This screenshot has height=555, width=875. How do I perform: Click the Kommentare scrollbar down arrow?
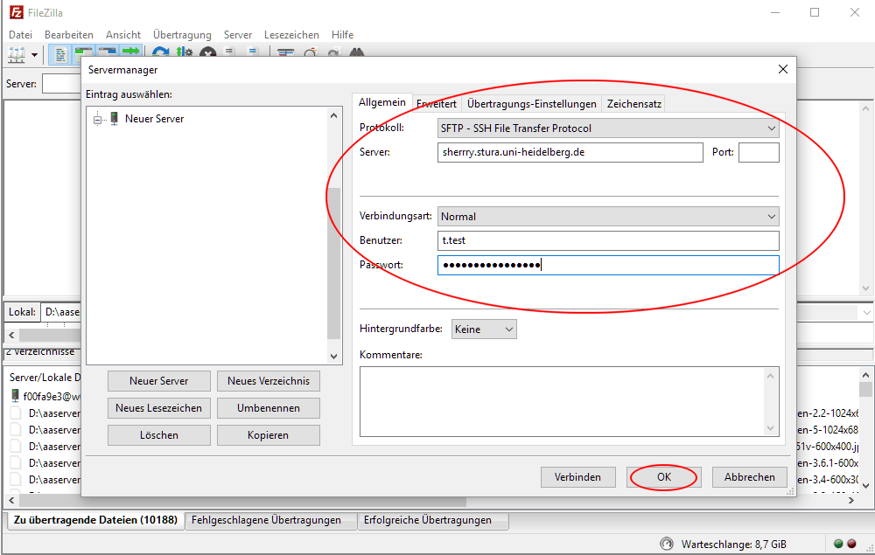(x=771, y=428)
